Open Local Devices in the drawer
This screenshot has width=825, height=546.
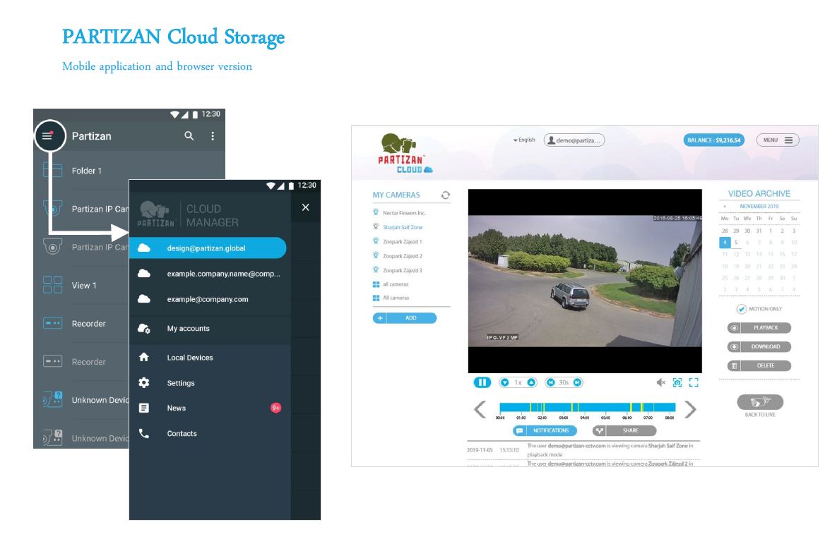click(x=209, y=358)
